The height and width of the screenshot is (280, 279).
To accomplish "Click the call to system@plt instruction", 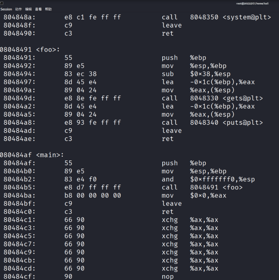I will click(x=216, y=17).
